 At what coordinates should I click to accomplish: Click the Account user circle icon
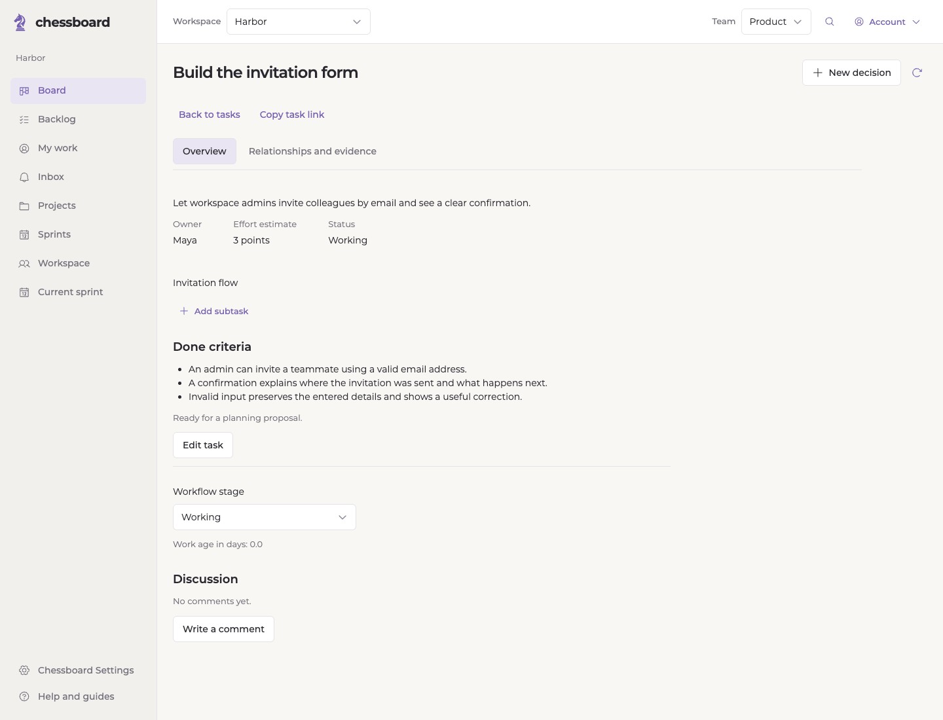(859, 22)
